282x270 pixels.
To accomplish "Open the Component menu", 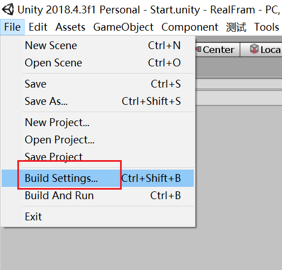I will click(x=190, y=27).
